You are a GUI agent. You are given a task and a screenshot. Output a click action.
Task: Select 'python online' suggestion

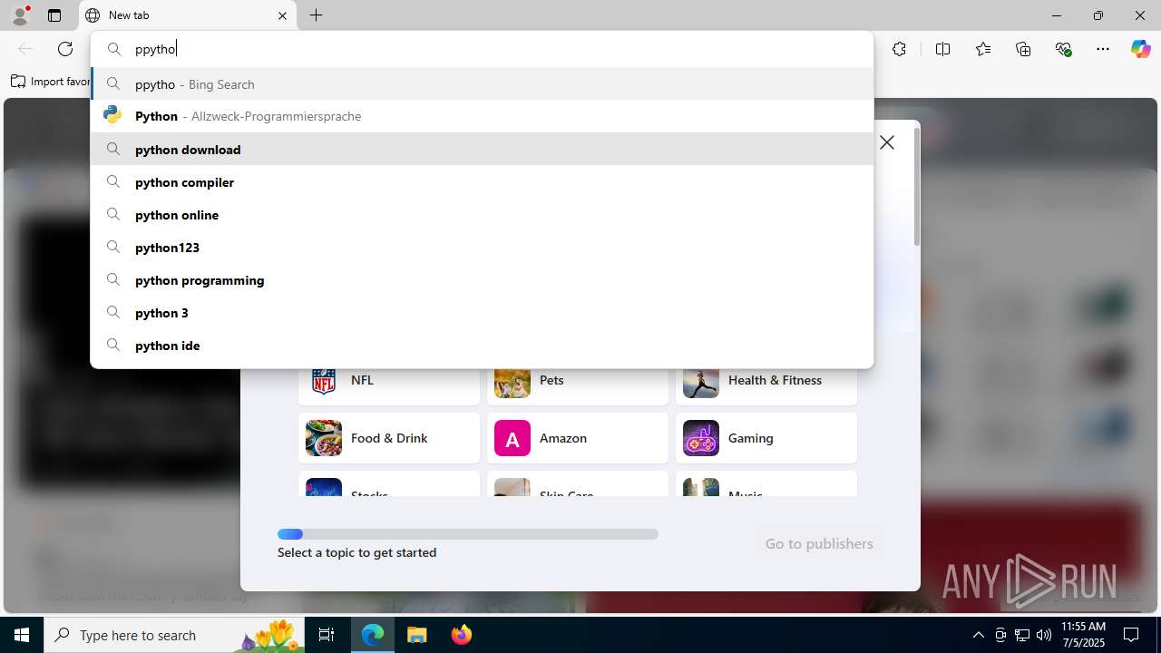(482, 214)
